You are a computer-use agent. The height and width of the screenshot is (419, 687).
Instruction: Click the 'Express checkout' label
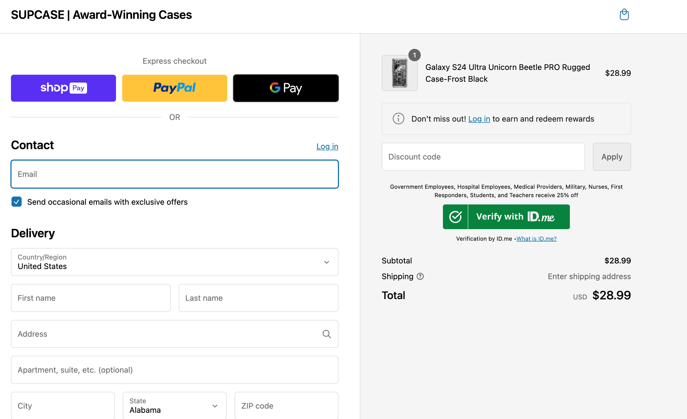(x=175, y=61)
